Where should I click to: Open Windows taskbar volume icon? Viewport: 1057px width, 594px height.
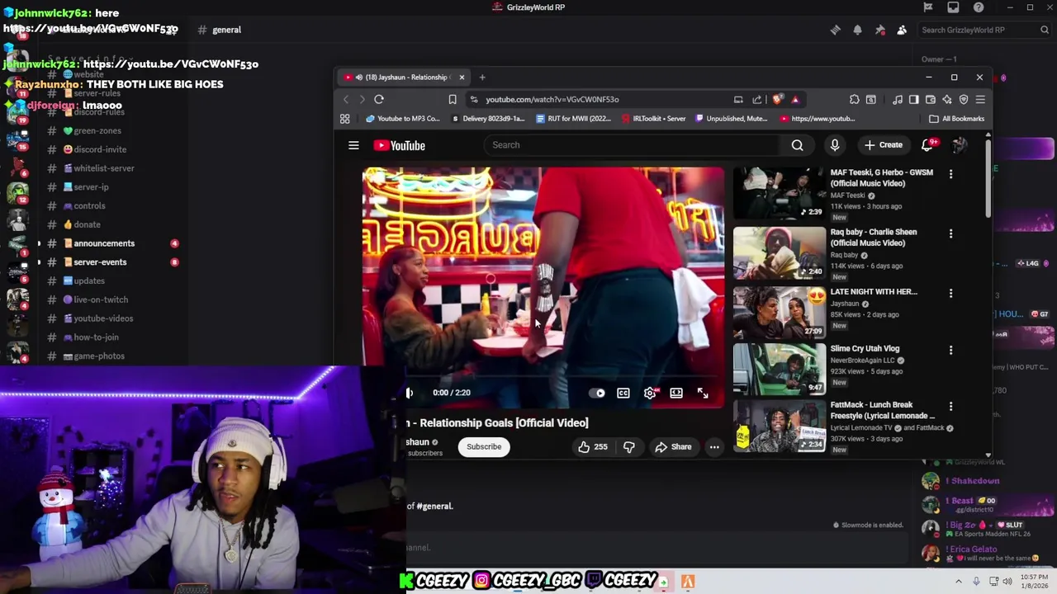[x=1007, y=582]
